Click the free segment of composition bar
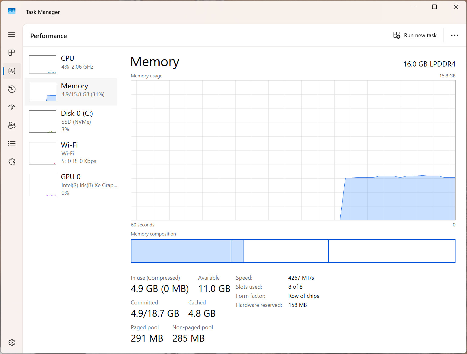This screenshot has width=467, height=354. [x=392, y=251]
